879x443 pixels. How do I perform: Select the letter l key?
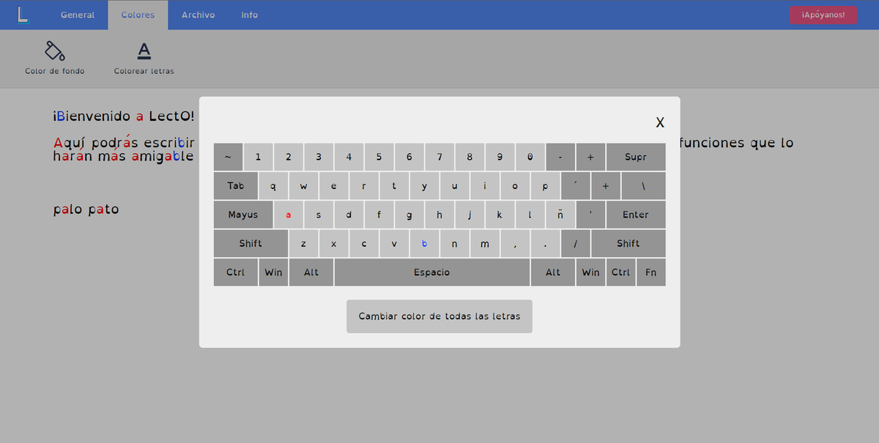click(x=530, y=215)
